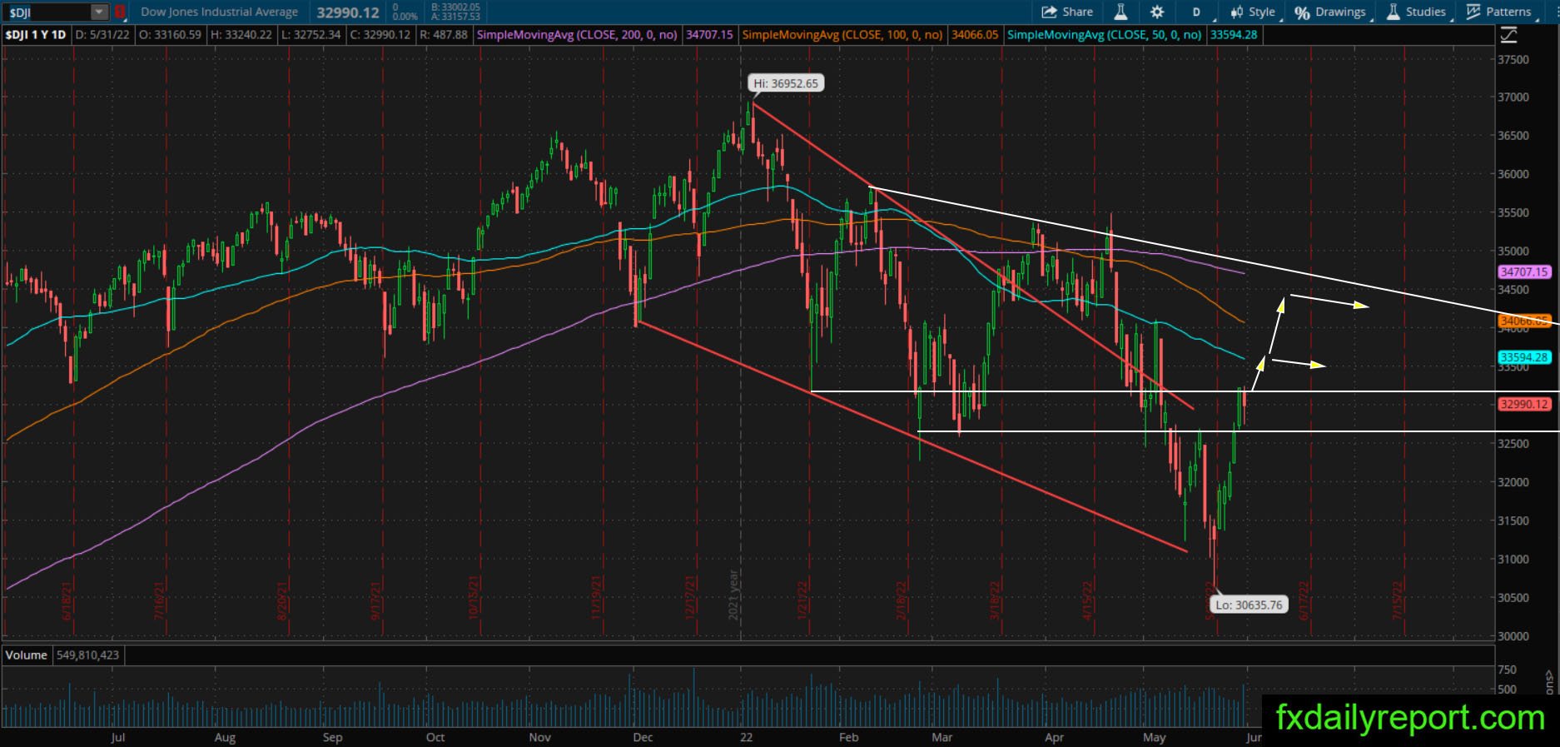
Task: Click the Lo: 30635.76 price bubble
Action: (x=1249, y=605)
